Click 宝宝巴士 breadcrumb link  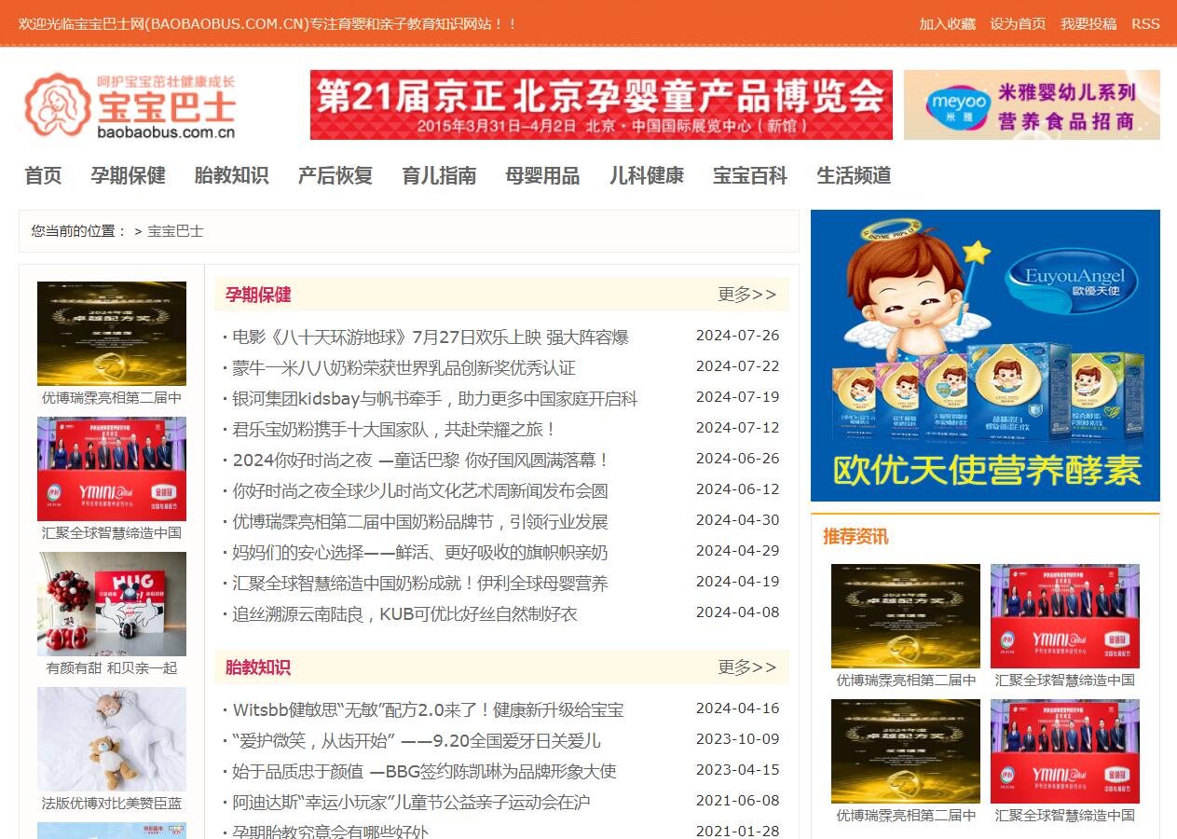point(175,230)
